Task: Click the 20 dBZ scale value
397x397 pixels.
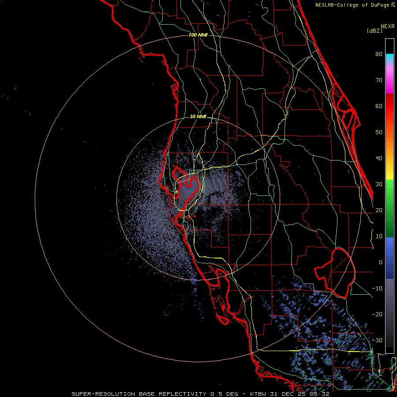Action: (379, 210)
